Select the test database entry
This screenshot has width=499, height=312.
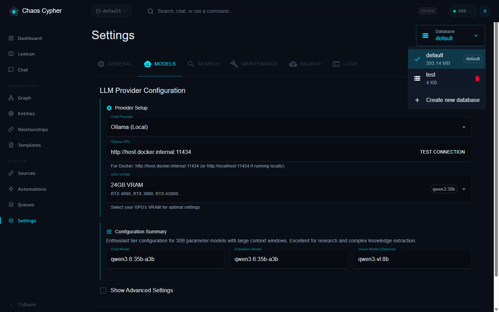click(x=447, y=78)
